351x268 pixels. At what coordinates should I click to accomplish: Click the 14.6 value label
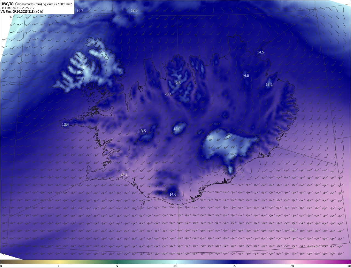coord(173,194)
